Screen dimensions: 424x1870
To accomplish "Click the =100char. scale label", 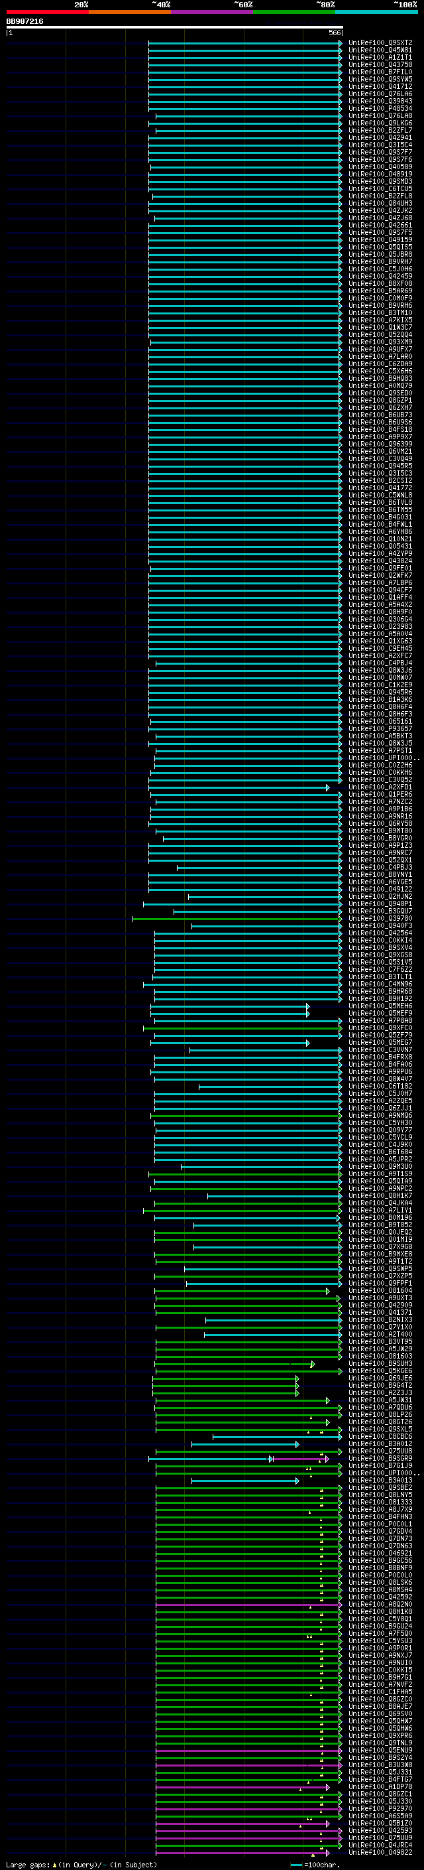I will [x=323, y=1865].
